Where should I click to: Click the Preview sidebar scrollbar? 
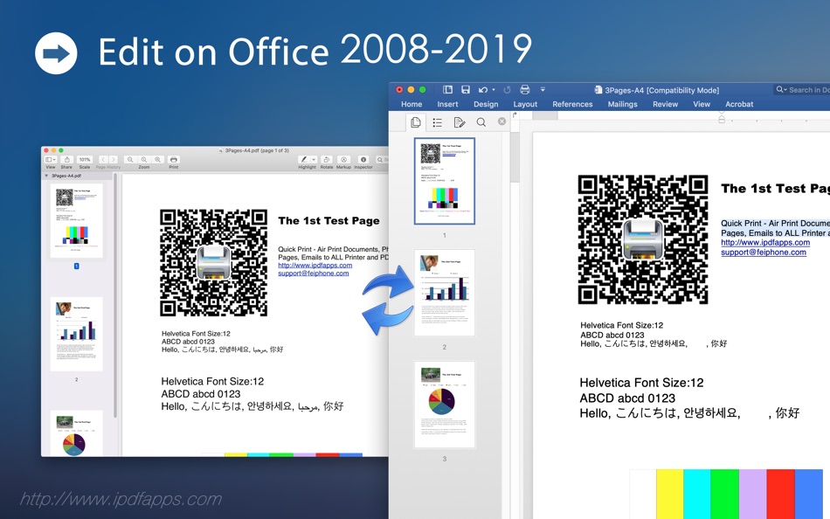[115, 296]
